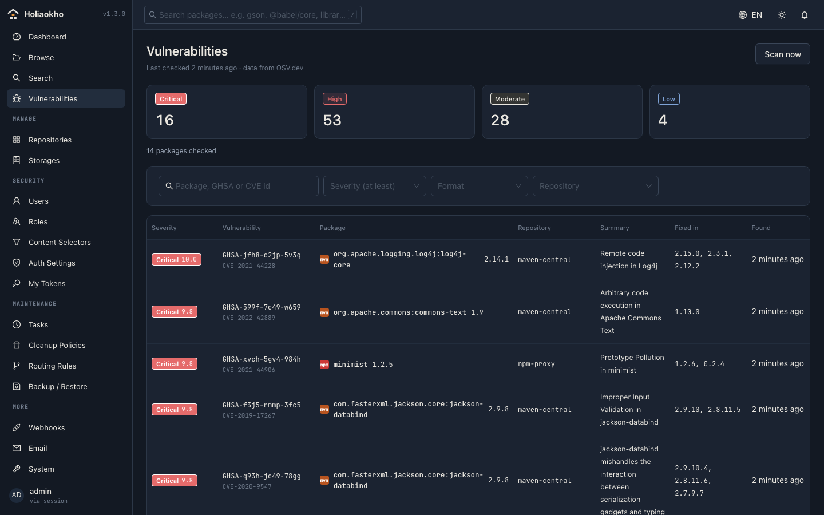
Task: Open the admin user account menu
Action: [x=66, y=496]
